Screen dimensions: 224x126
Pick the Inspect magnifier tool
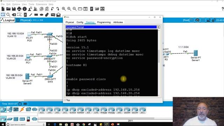8,15
